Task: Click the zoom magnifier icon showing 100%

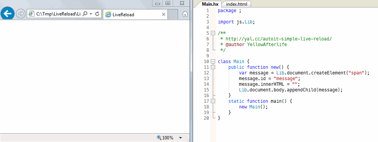Action: (x=159, y=138)
